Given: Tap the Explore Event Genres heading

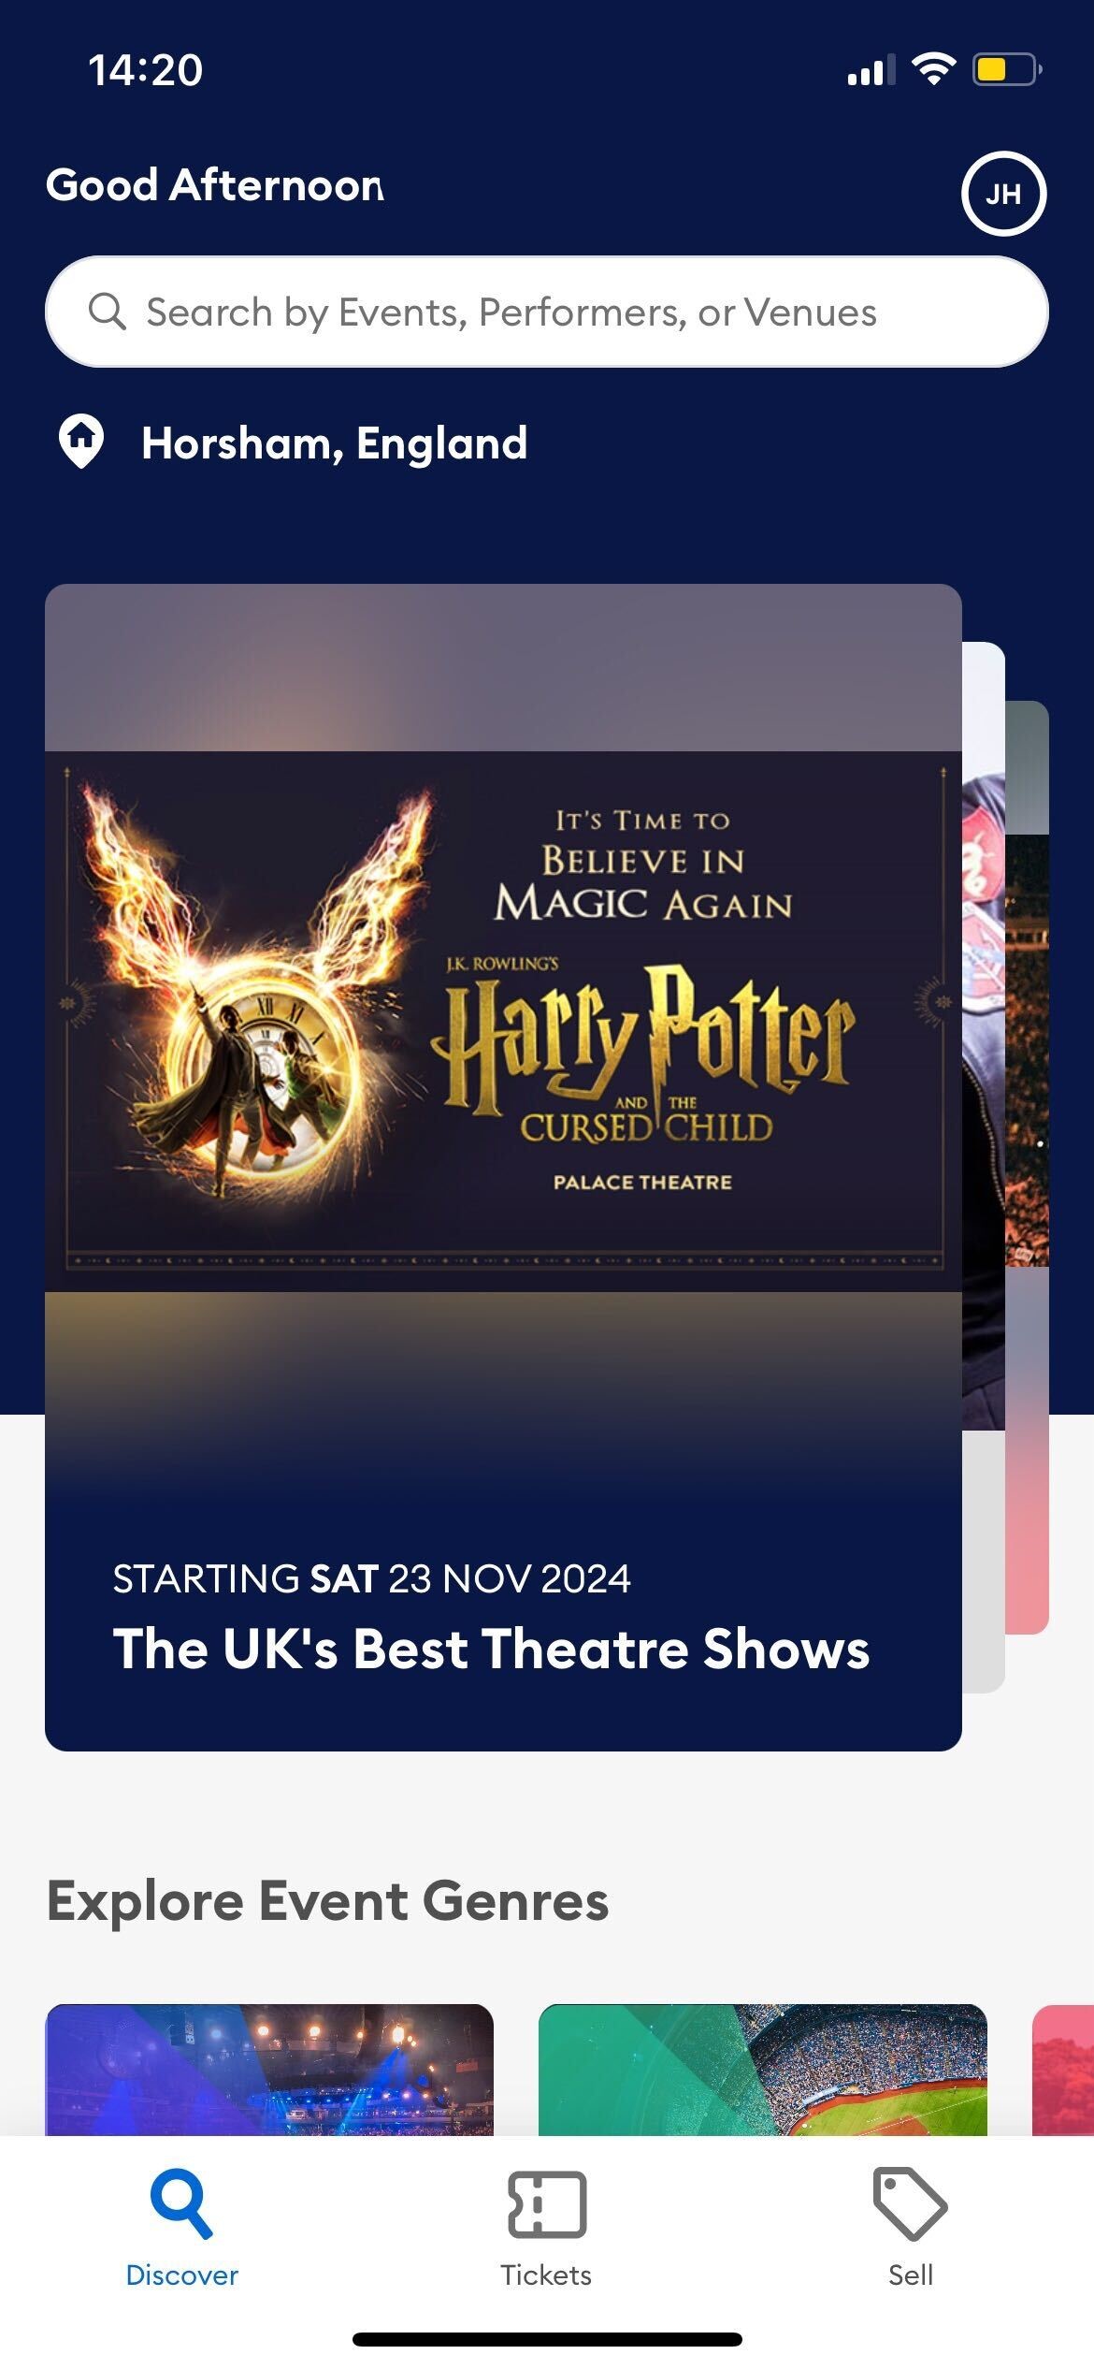Looking at the screenshot, I should click(327, 1901).
